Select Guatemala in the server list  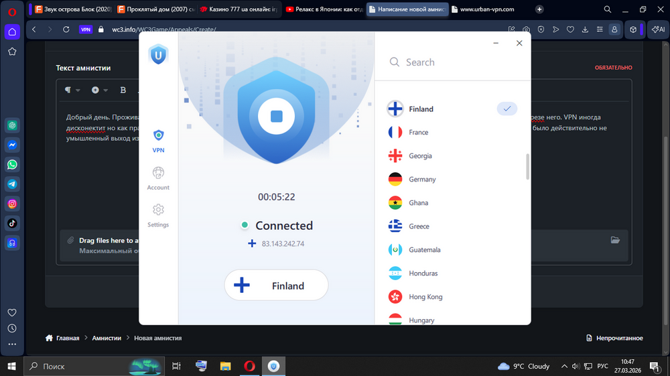(452, 250)
